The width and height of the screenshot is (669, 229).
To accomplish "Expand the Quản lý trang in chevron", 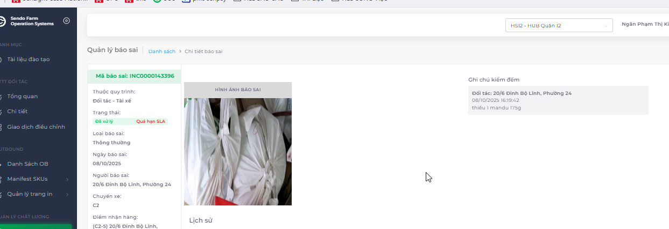I will click(67, 194).
